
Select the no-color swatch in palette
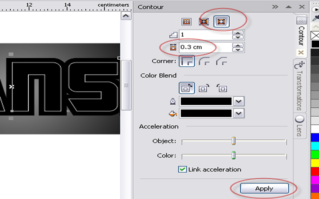coord(315,36)
